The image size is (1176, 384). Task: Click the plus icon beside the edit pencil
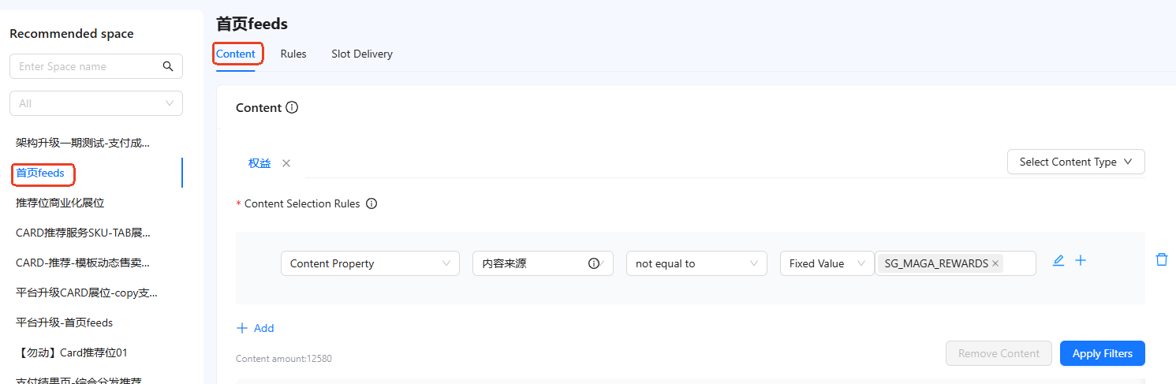(x=1081, y=260)
